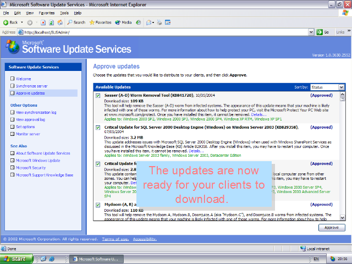
Task: Click the tray icon beside the clock
Action: point(332,259)
